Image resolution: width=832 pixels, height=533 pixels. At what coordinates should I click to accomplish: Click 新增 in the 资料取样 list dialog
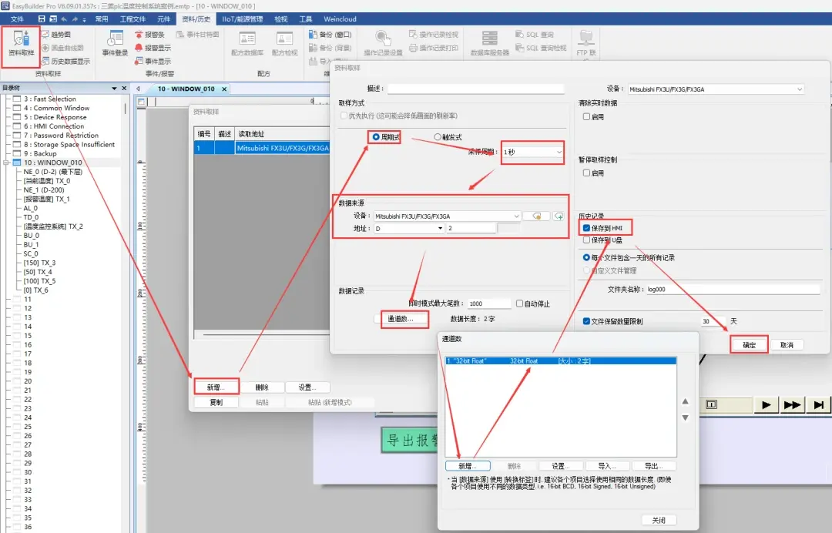(216, 387)
